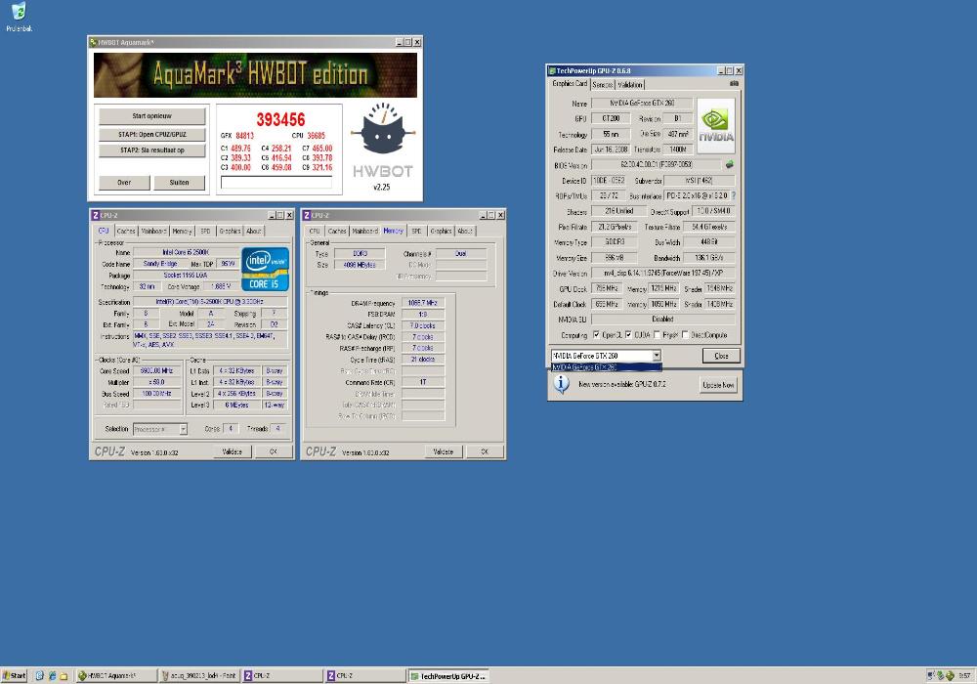Click the HWBOT Aquamark title bar icon
This screenshot has width=977, height=684.
pos(94,42)
